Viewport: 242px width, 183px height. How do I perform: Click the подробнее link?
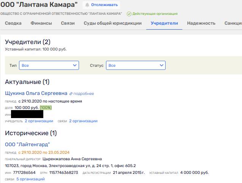pos(84,94)
